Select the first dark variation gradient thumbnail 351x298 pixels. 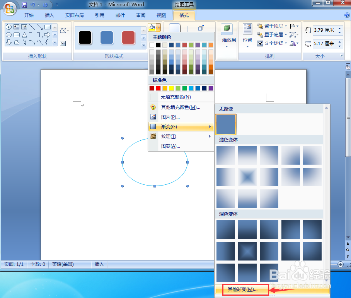pos(226,230)
